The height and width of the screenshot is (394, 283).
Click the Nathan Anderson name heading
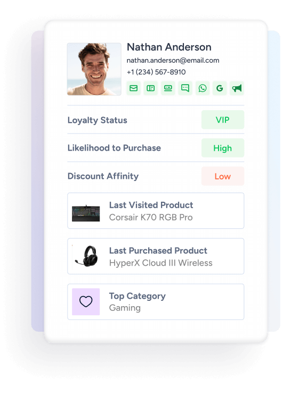169,47
